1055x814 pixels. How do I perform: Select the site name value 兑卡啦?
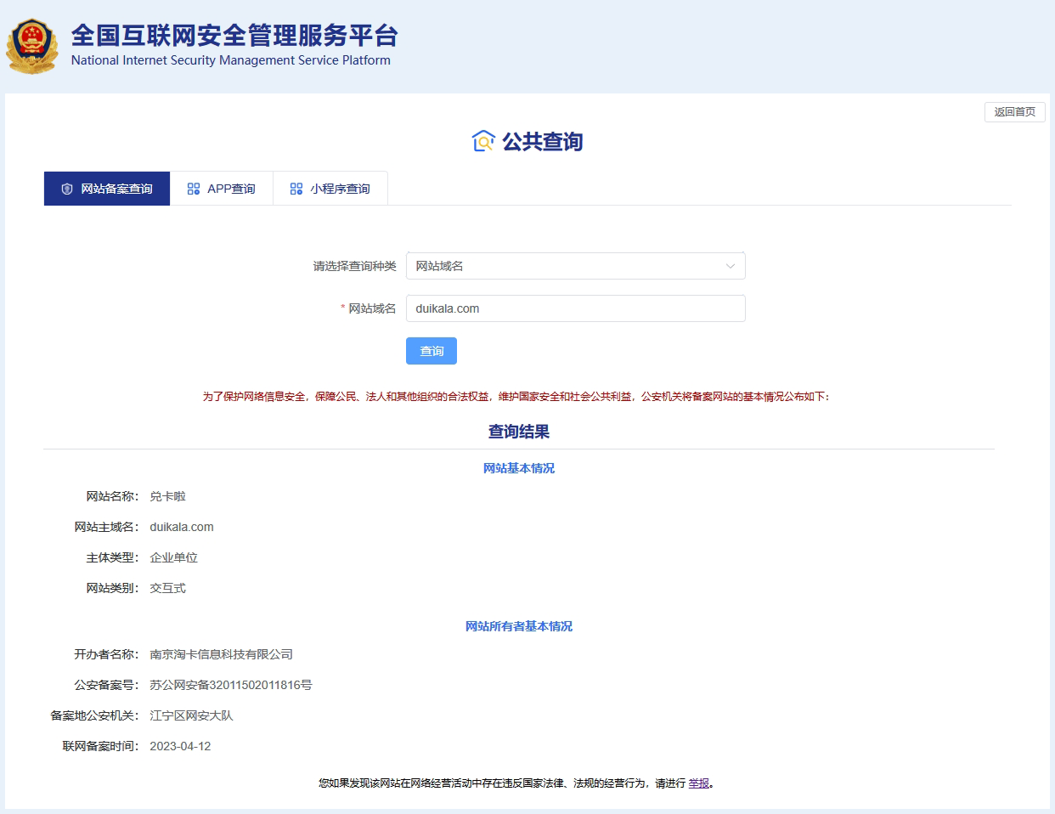[168, 496]
